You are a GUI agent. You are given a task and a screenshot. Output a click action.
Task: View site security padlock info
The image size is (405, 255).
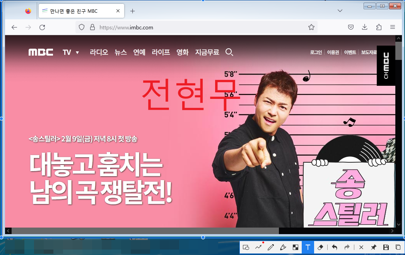pos(92,27)
